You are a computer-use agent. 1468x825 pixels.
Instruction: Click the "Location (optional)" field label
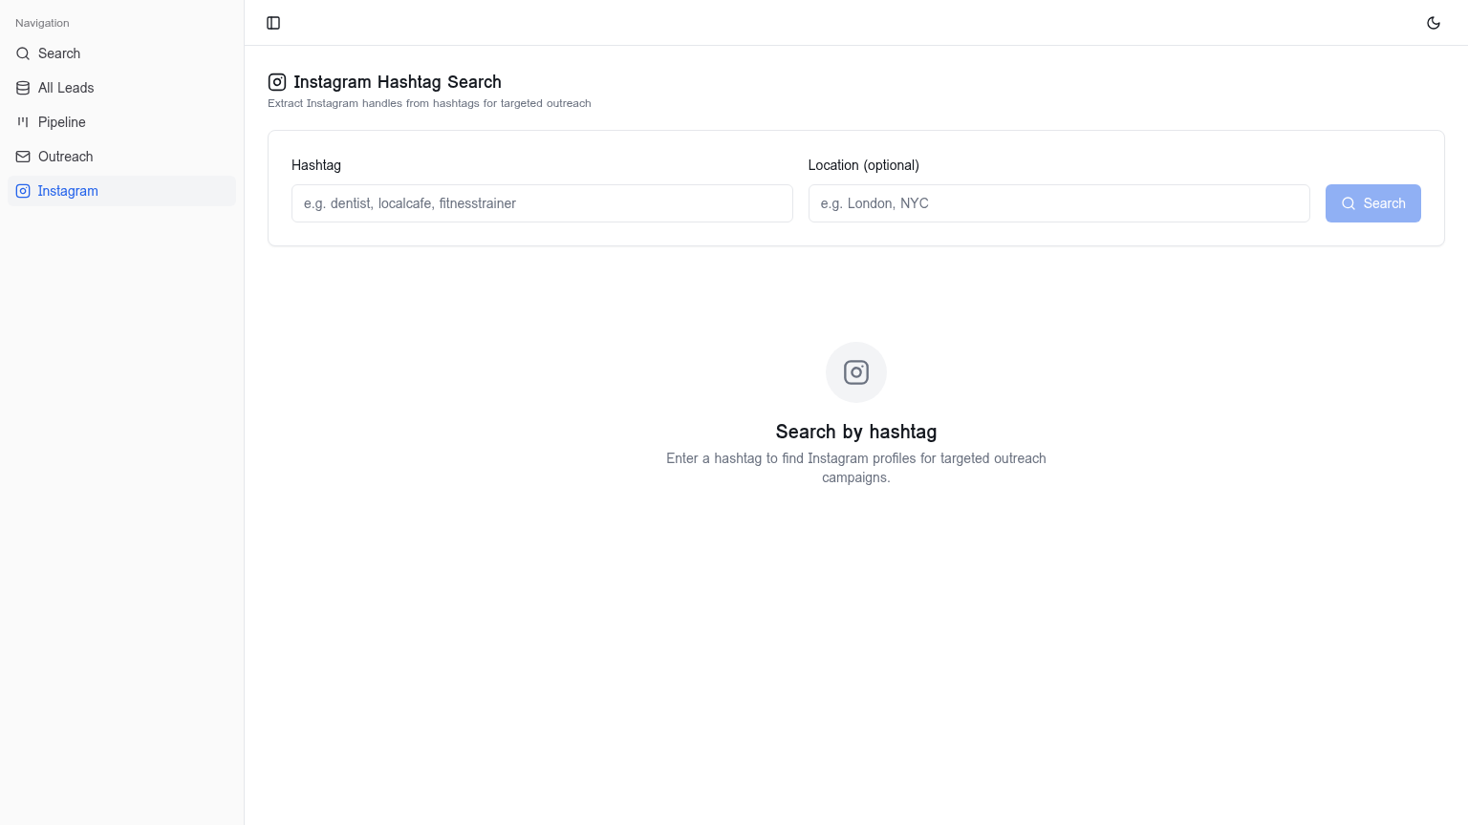864,165
